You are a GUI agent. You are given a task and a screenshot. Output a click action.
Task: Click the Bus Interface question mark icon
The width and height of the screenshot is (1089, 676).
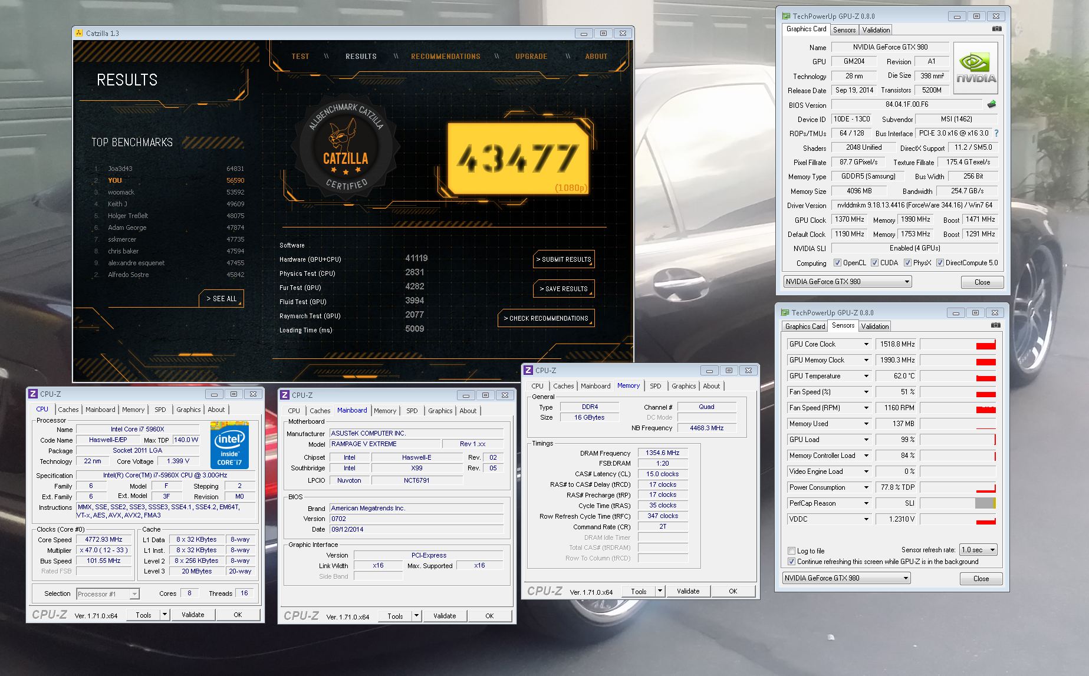pyautogui.click(x=996, y=133)
